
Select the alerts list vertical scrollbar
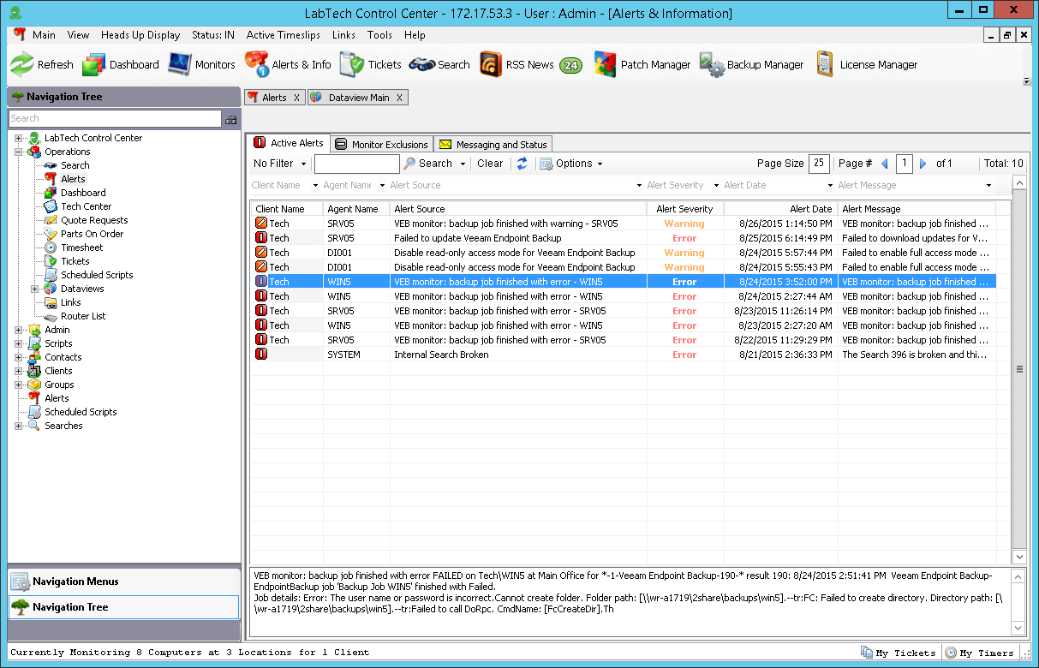(1018, 368)
